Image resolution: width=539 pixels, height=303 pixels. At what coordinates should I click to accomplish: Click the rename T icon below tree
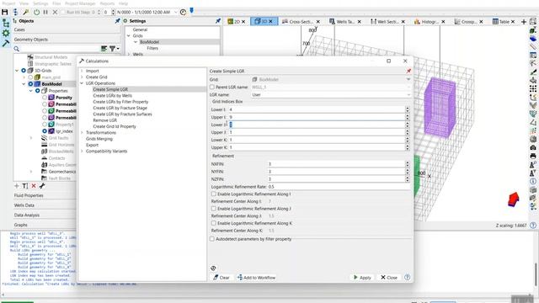point(25,186)
